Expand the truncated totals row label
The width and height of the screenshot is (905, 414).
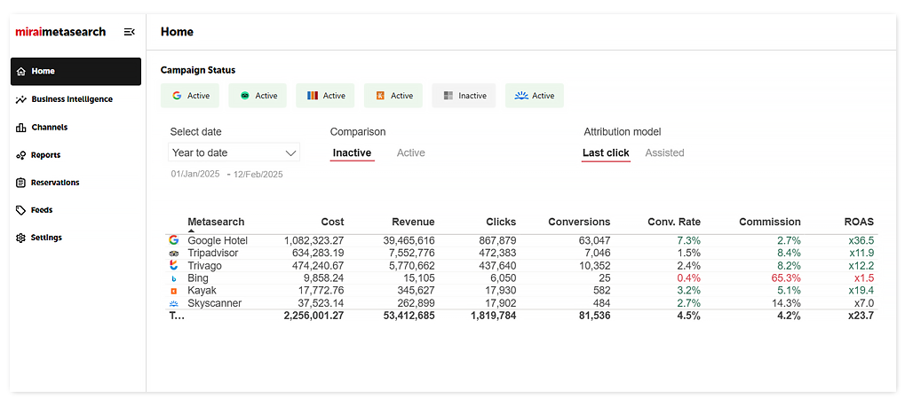[177, 316]
